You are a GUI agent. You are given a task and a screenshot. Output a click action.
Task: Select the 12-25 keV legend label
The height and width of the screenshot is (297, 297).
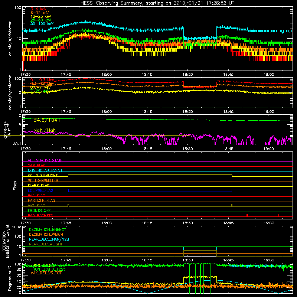pos(41,16)
